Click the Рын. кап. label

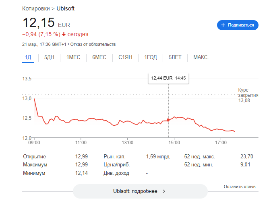115,156
